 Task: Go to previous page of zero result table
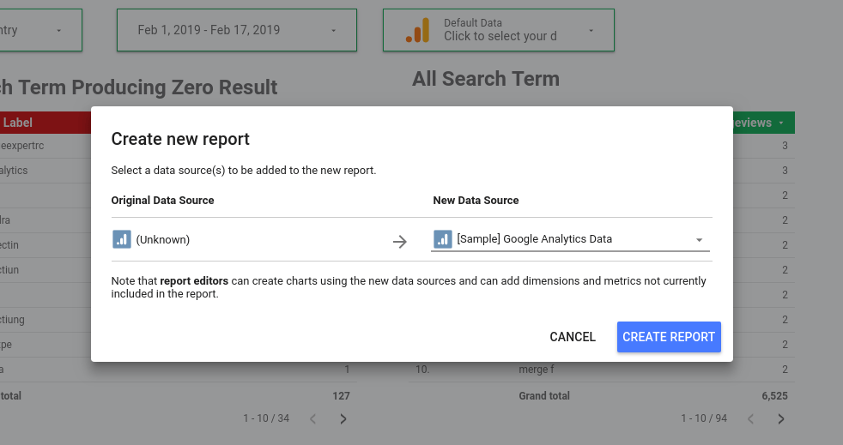point(312,418)
